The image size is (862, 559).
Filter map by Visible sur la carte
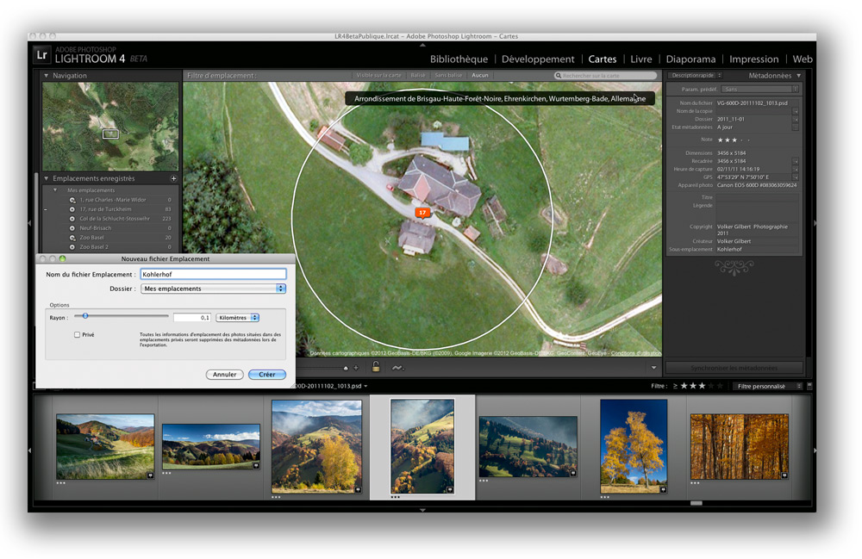[x=378, y=75]
